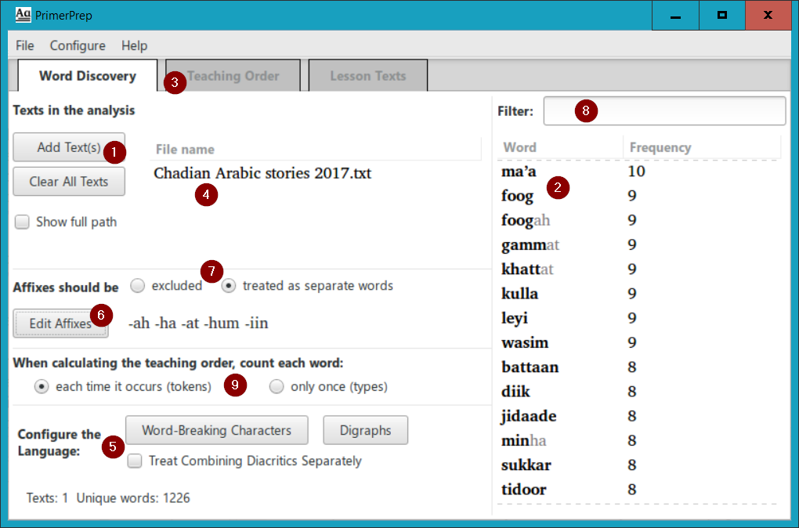This screenshot has width=799, height=528.
Task: Click the Add Text(s) button
Action: (68, 148)
